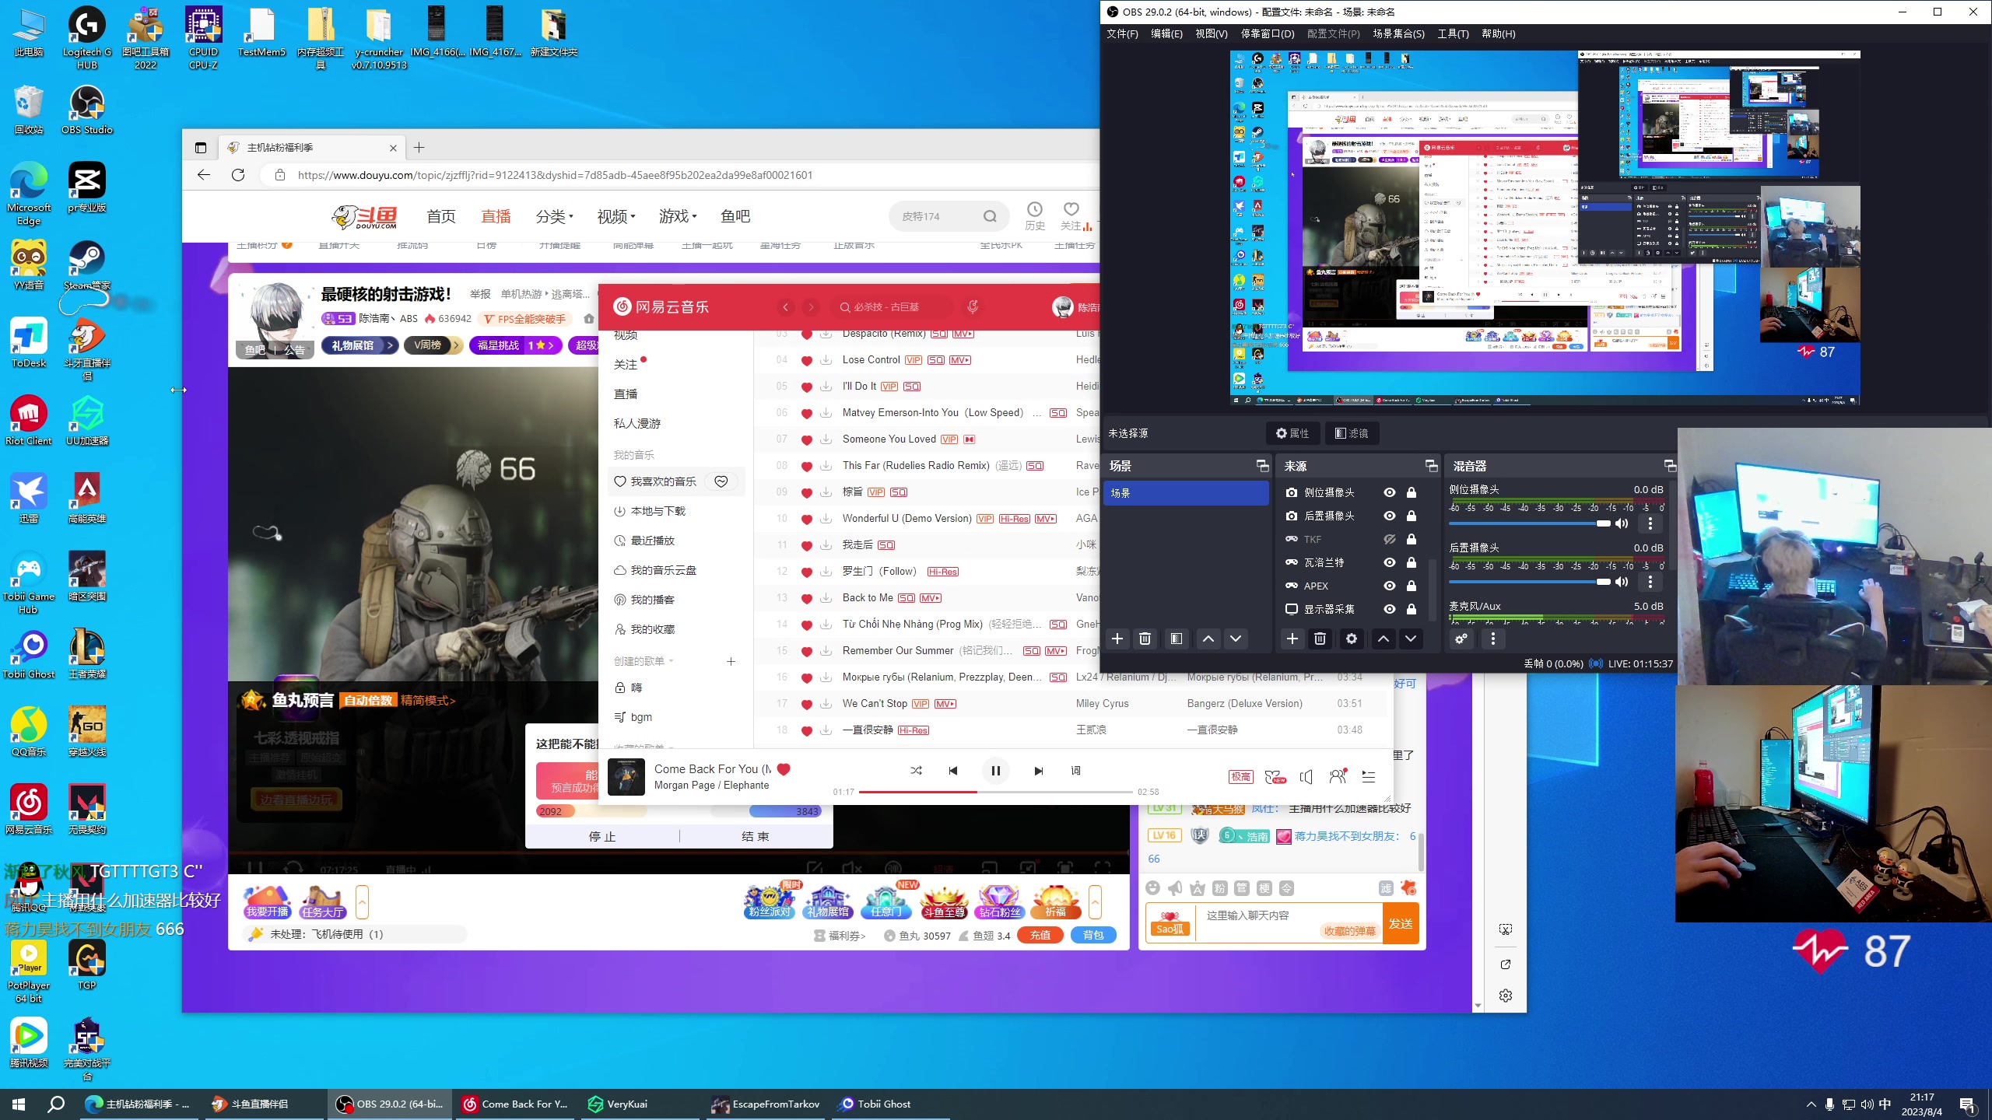
Task: Open source properties gear in sources toolbar
Action: point(1352,639)
